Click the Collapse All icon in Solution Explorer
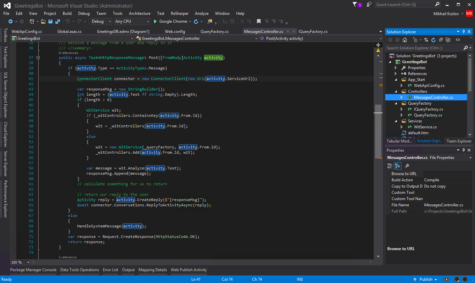475x283 pixels. pyautogui.click(x=441, y=40)
